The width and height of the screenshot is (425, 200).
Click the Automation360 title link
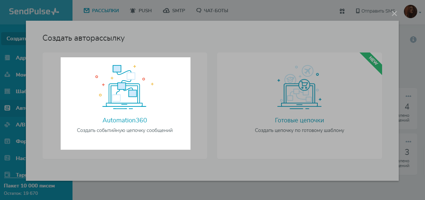click(x=125, y=120)
